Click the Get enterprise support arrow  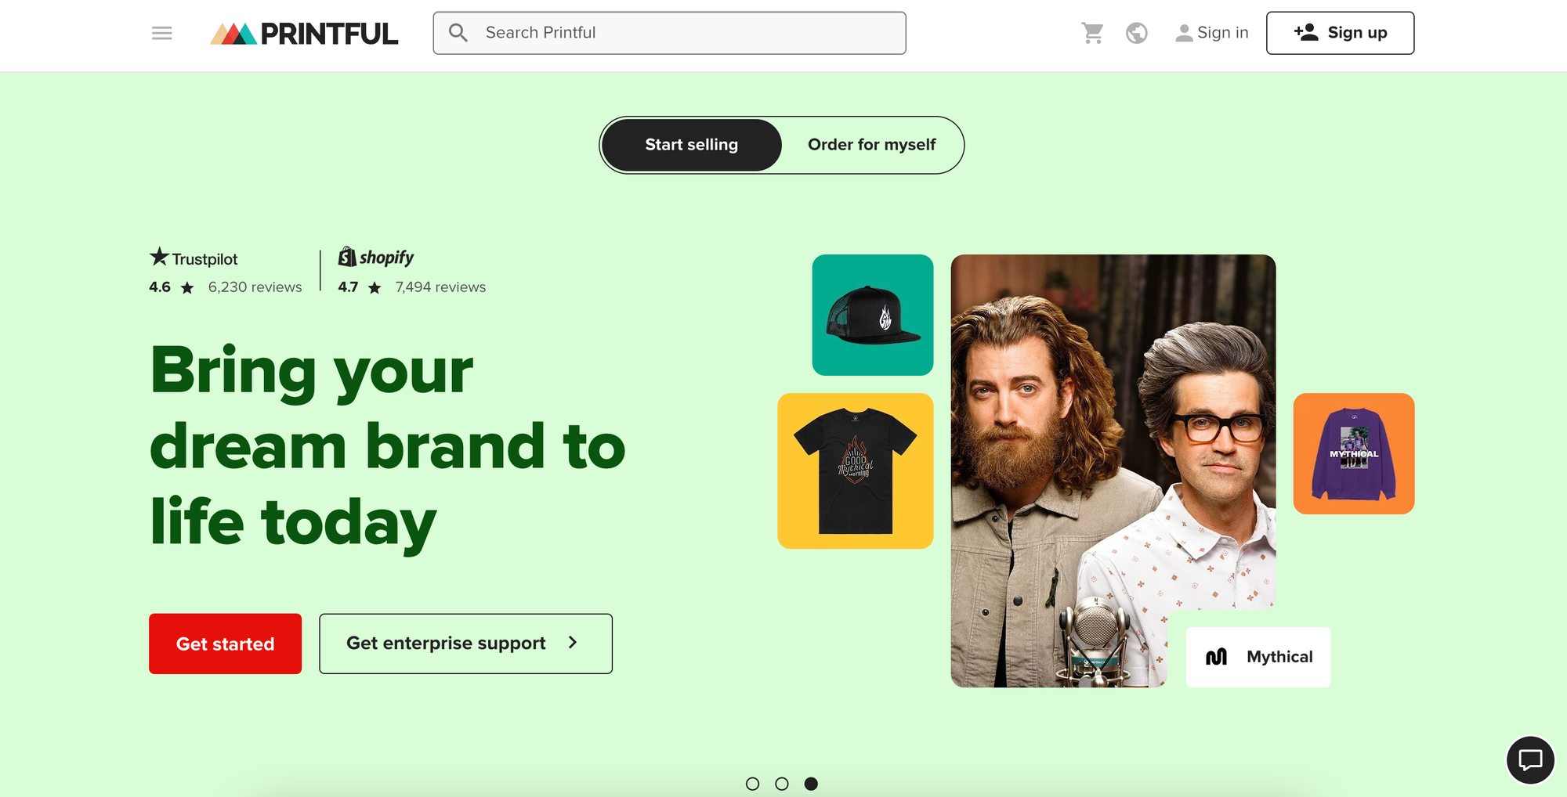click(573, 643)
